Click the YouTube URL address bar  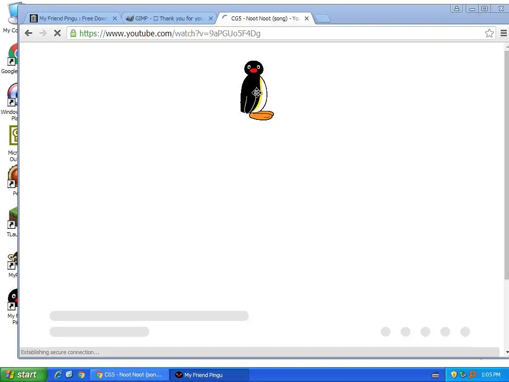[x=281, y=33]
